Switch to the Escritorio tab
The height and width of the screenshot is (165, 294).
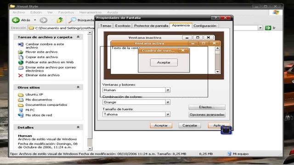pos(123,26)
